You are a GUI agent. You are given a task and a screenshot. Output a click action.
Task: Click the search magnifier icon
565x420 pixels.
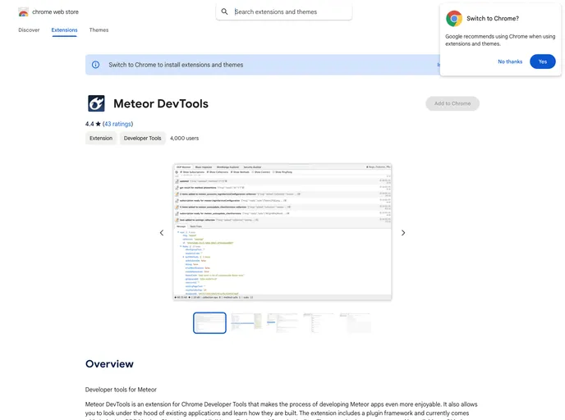(224, 11)
